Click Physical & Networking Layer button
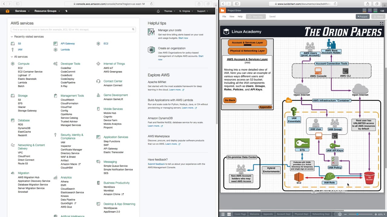 coord(247,51)
